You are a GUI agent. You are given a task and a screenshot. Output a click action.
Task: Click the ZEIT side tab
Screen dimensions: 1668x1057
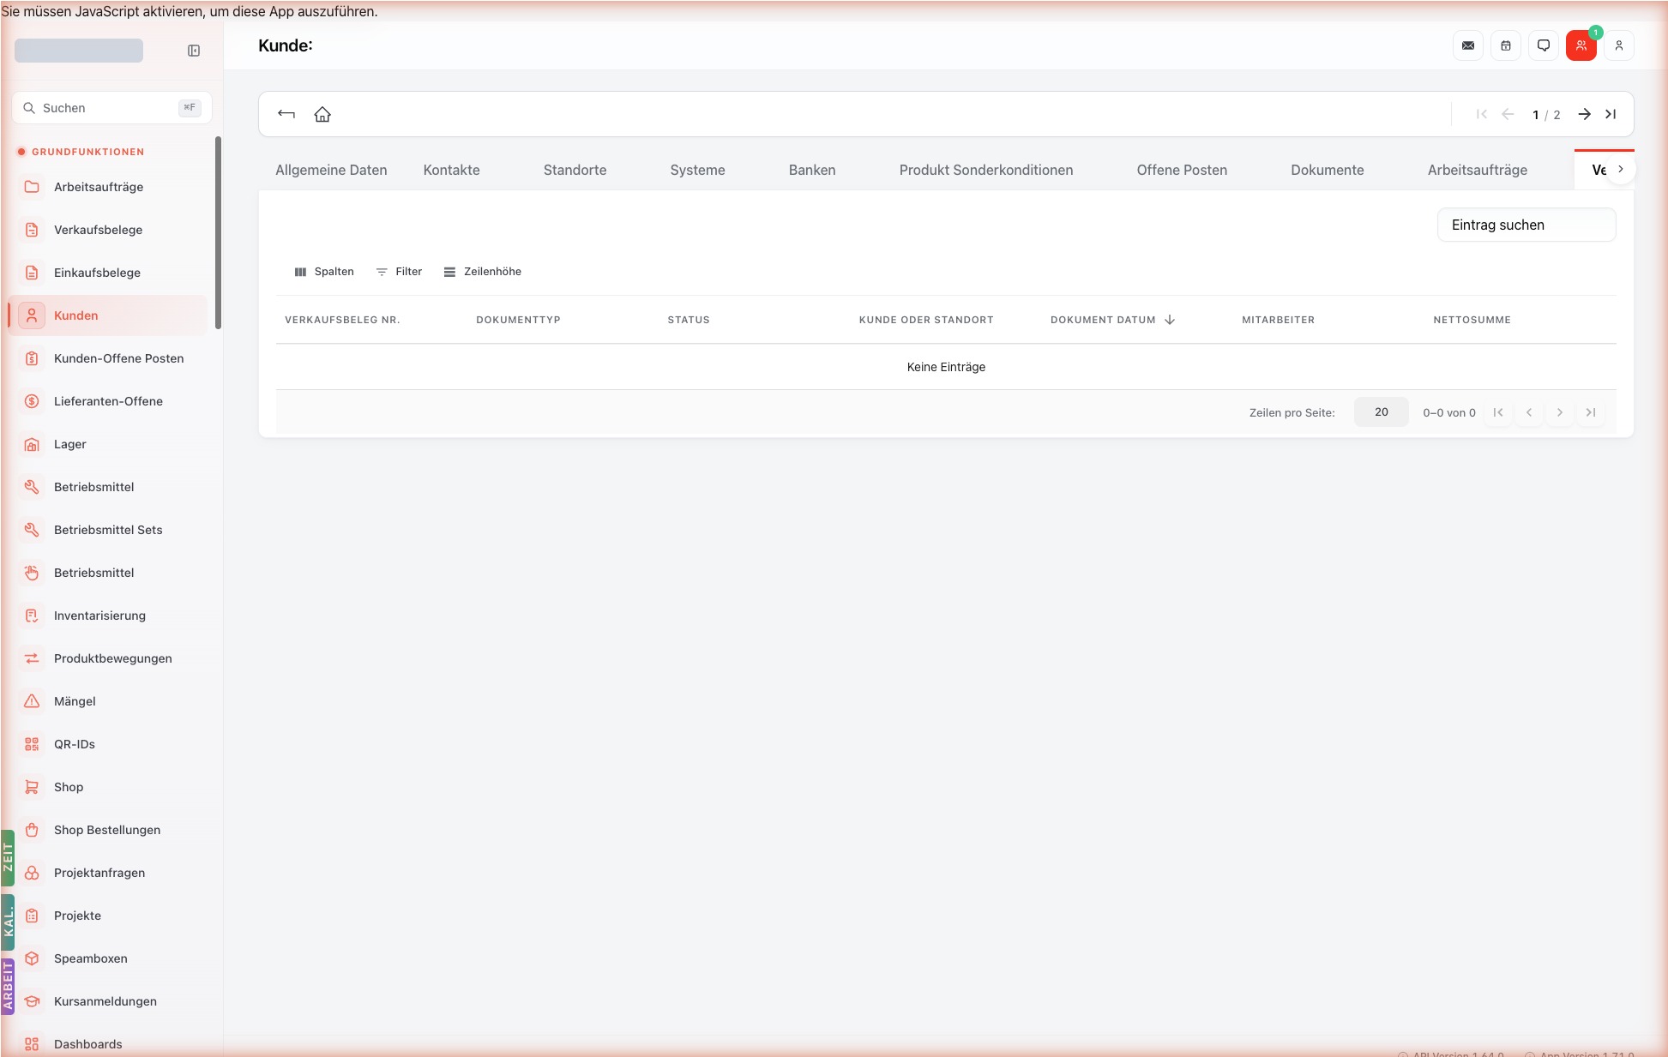(8, 857)
